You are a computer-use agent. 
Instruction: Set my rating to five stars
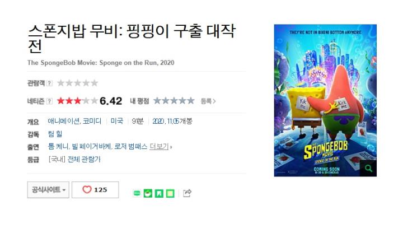tap(190, 101)
